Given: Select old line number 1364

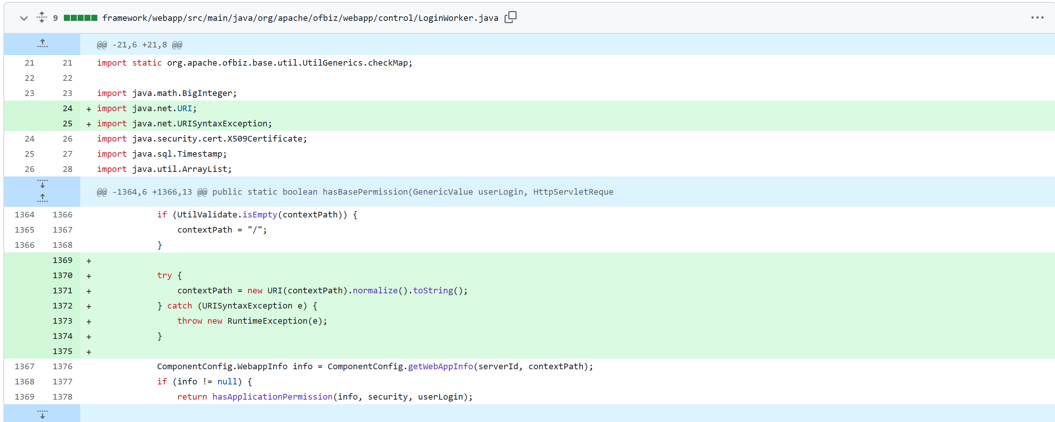Looking at the screenshot, I should click(x=25, y=215).
